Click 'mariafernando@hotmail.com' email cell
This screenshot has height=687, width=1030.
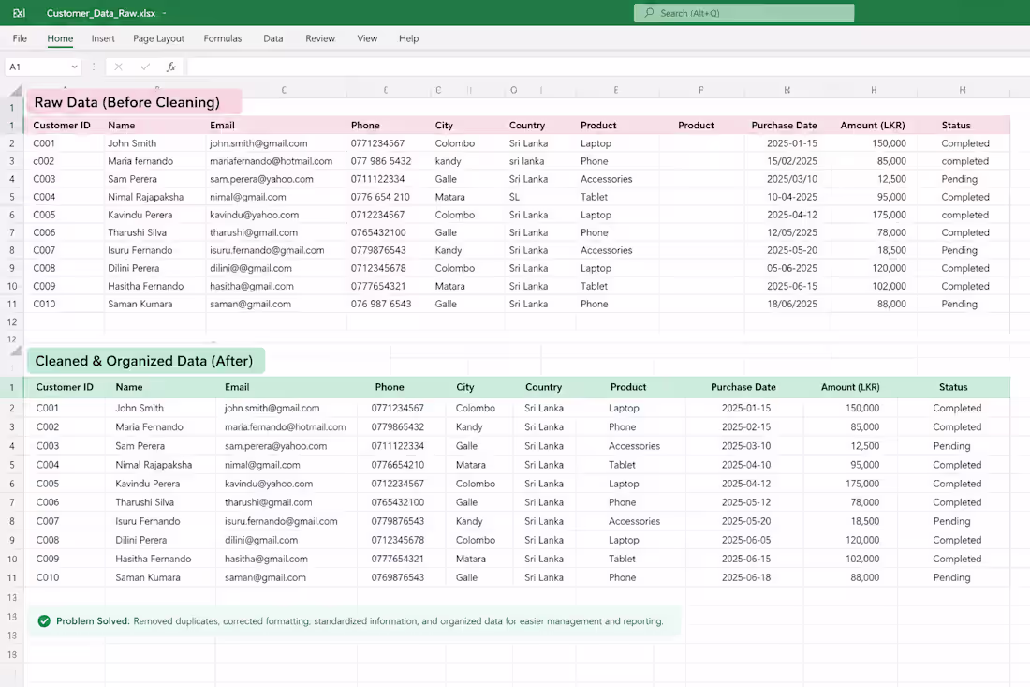[272, 161]
